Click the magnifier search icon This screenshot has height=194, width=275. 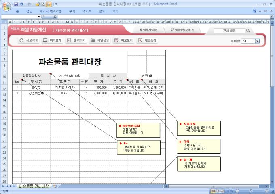coord(248,31)
